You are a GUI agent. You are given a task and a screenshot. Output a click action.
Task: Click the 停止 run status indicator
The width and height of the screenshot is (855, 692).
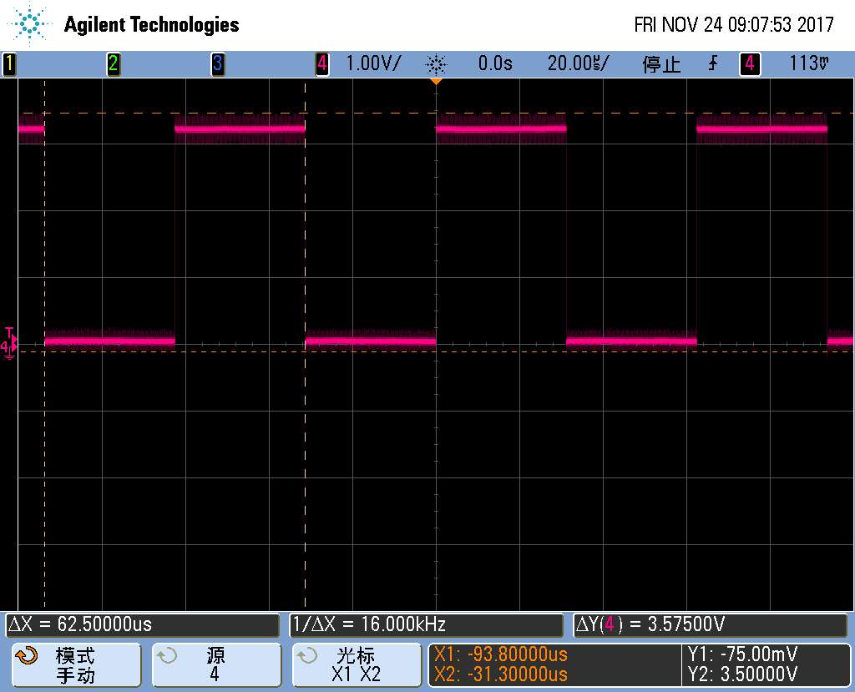click(661, 64)
